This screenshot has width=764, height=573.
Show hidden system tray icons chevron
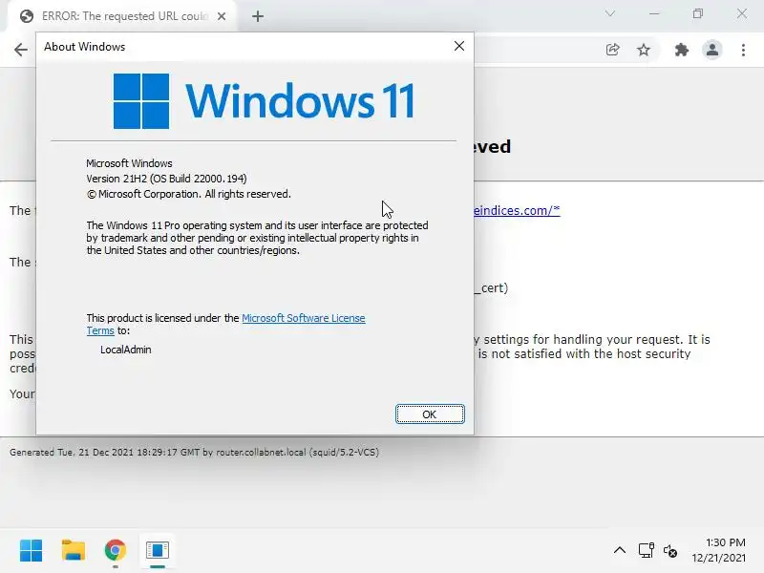click(x=619, y=551)
